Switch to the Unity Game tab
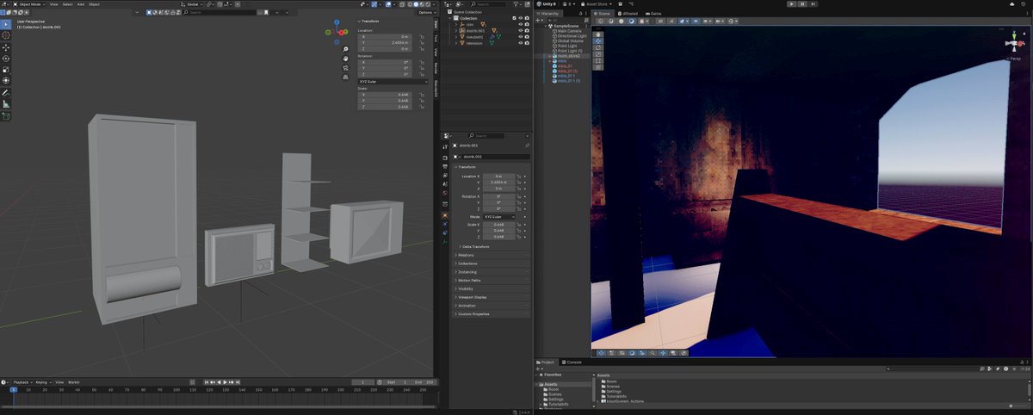 point(653,14)
